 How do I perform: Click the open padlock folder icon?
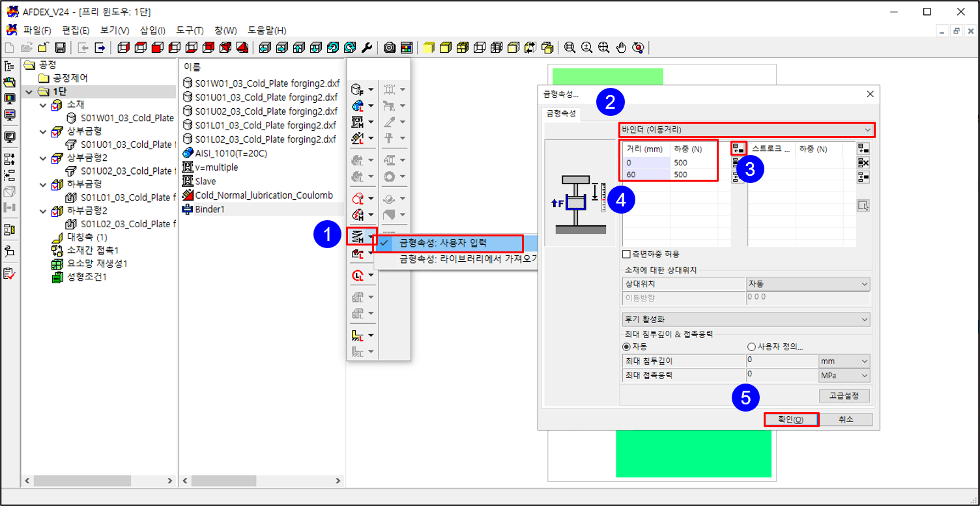click(43, 48)
